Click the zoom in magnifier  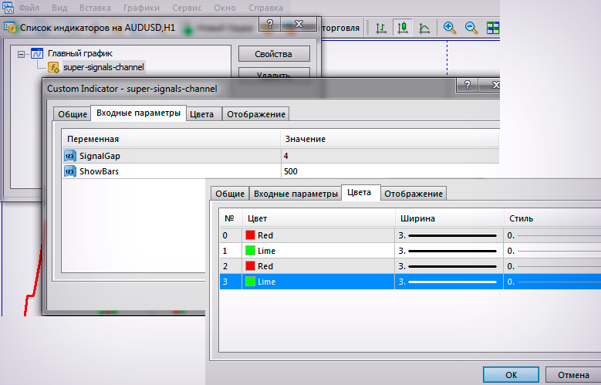(449, 29)
